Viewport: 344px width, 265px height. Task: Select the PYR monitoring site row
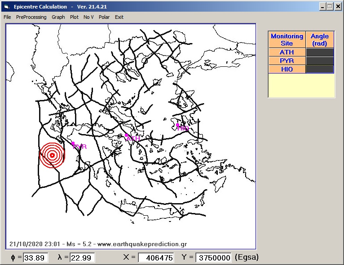point(287,61)
